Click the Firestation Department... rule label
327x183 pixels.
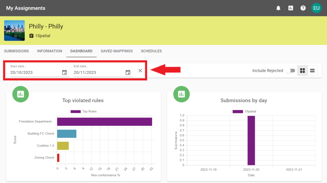click(36, 121)
